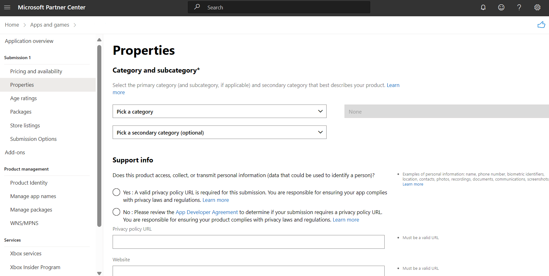The image size is (549, 276).
Task: Click the Microsoft Partner Center title
Action: pyautogui.click(x=51, y=7)
